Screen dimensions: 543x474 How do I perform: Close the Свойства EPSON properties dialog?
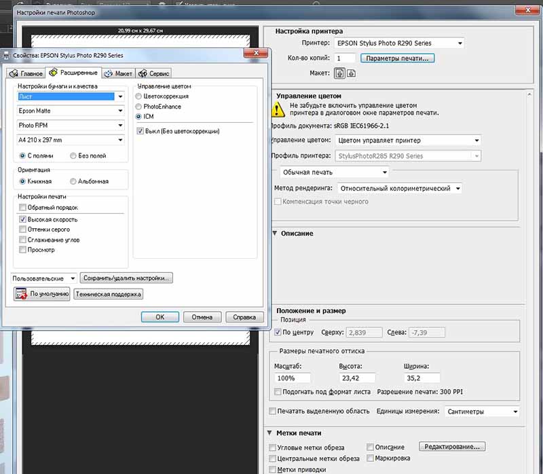click(x=256, y=53)
